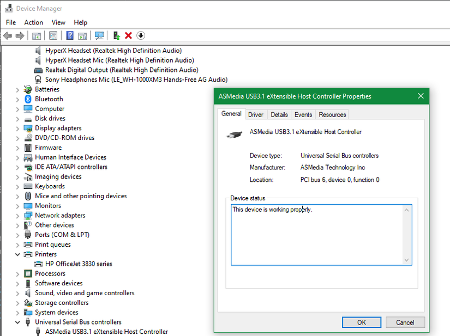
Task: Click the Cancel button
Action: coord(405,322)
